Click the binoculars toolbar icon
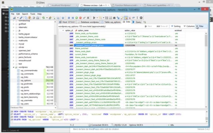The image size is (213, 133). coord(114,18)
